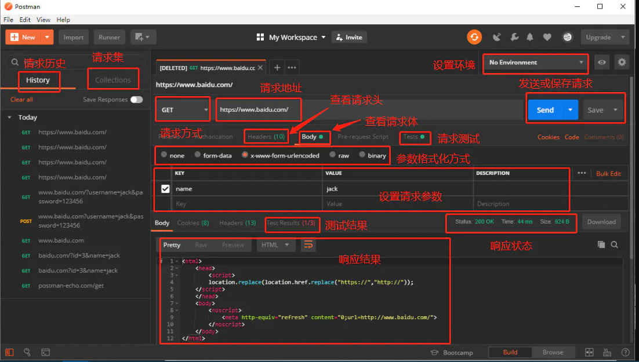Open manage environments gear icon
The height and width of the screenshot is (362, 639).
point(622,63)
